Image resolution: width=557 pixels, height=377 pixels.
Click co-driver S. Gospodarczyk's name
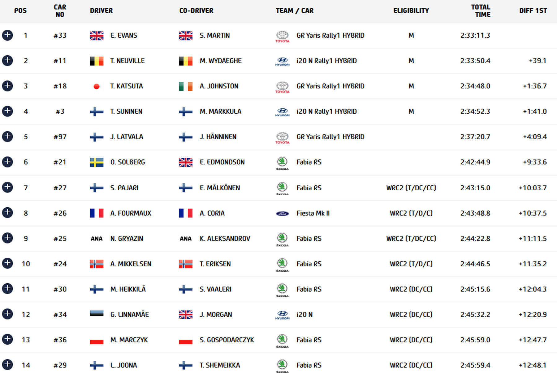point(227,340)
